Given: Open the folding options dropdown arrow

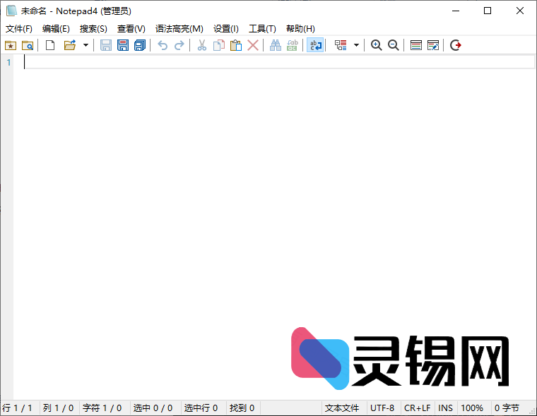Looking at the screenshot, I should (356, 45).
